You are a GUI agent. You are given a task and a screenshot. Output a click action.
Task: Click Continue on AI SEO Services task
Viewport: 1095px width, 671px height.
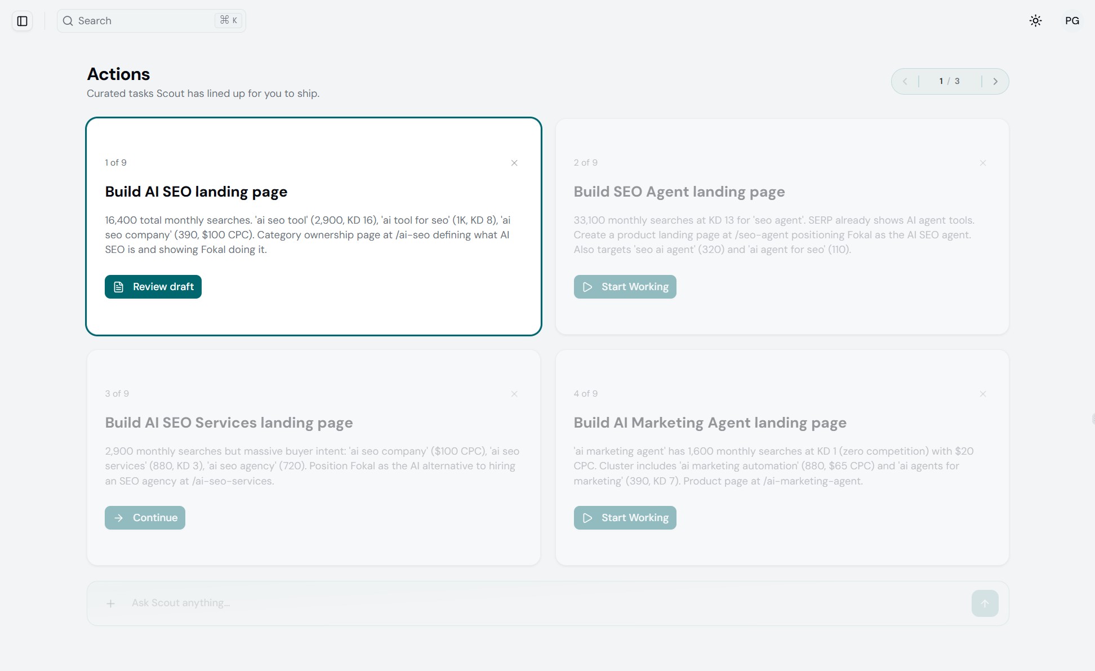click(145, 518)
